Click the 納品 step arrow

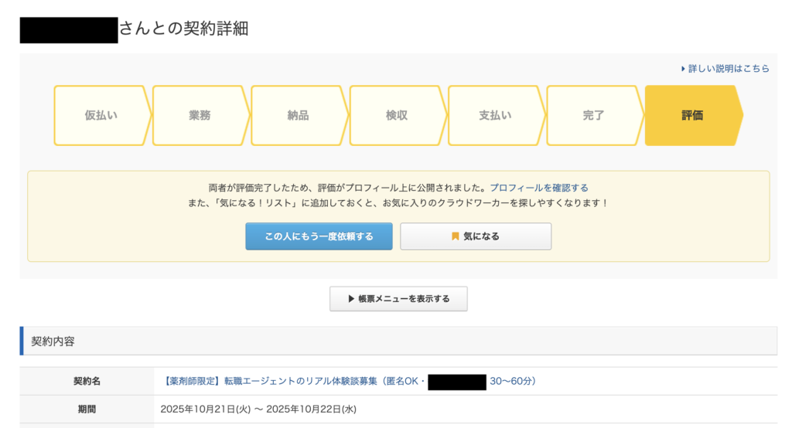[298, 116]
